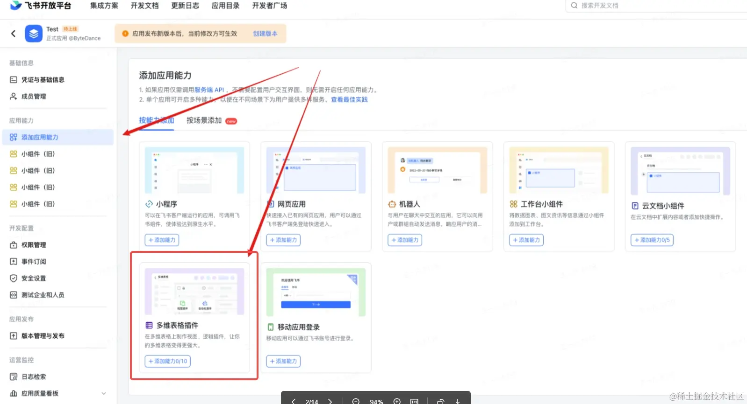Open 凭证与基础信息 via its sidebar icon
The image size is (747, 404).
[x=14, y=80]
